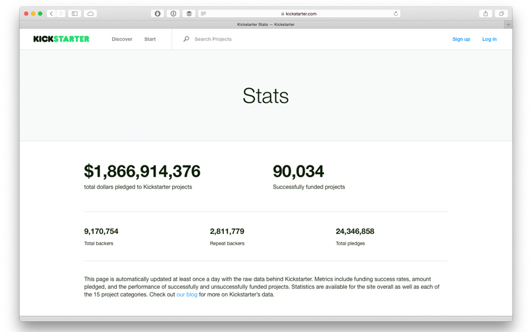This screenshot has width=532, height=332.
Task: Go forward with Safari's forward arrow
Action: tap(61, 14)
